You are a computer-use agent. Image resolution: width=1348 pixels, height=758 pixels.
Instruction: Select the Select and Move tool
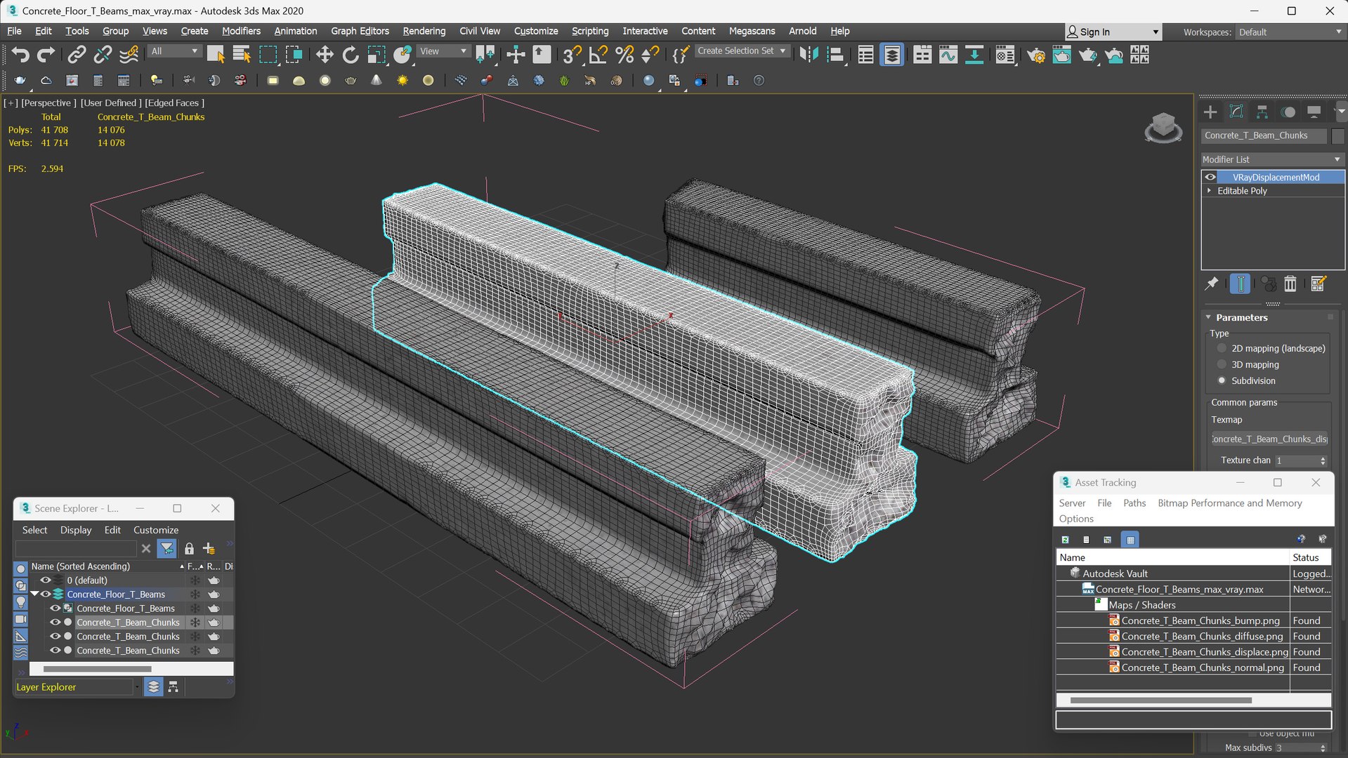coord(324,55)
